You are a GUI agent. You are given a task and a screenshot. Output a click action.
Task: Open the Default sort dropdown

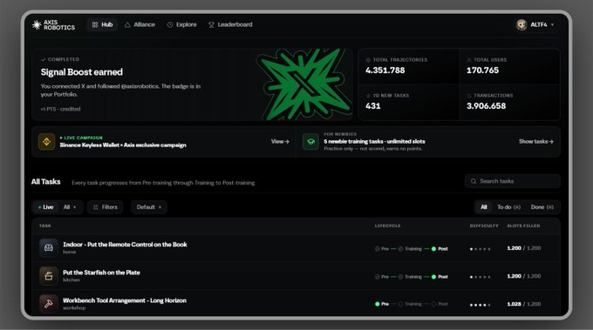tap(149, 207)
